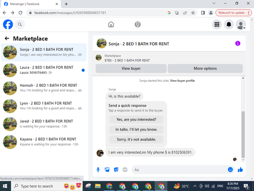Open Windows notification center
The width and height of the screenshot is (254, 191).
[246, 186]
